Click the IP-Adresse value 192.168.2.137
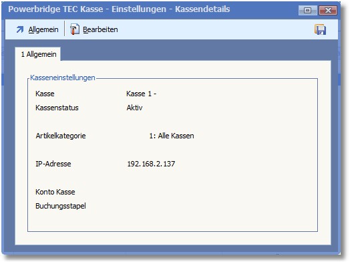This screenshot has height=264, width=350. pos(151,164)
